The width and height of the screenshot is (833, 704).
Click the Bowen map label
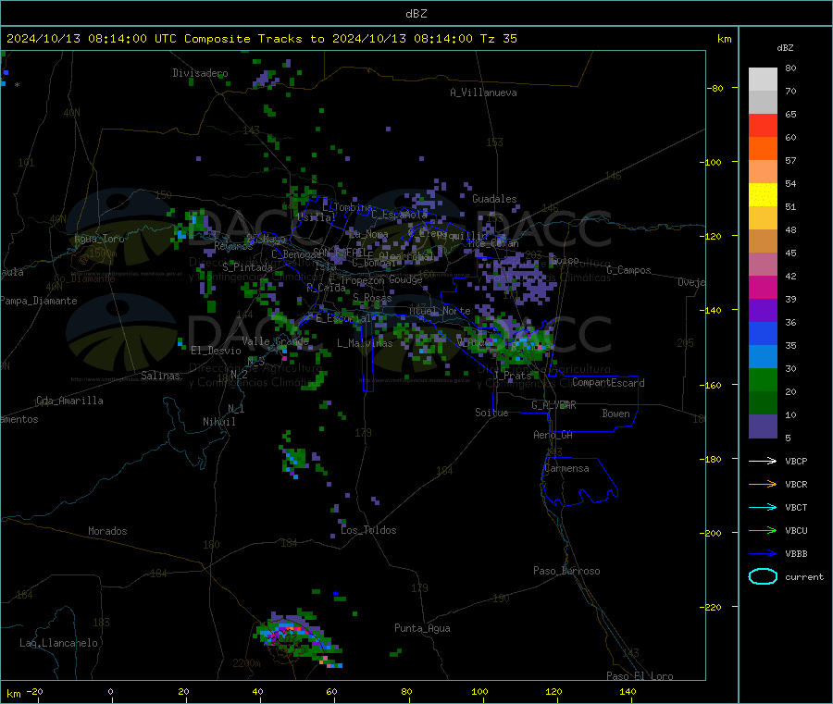[x=615, y=413]
